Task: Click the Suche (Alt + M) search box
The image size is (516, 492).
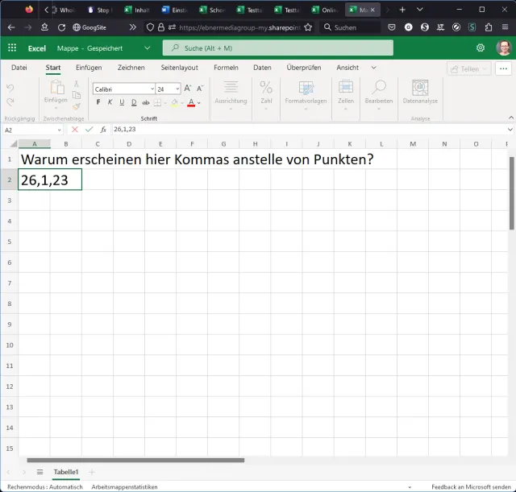Action: click(x=278, y=48)
